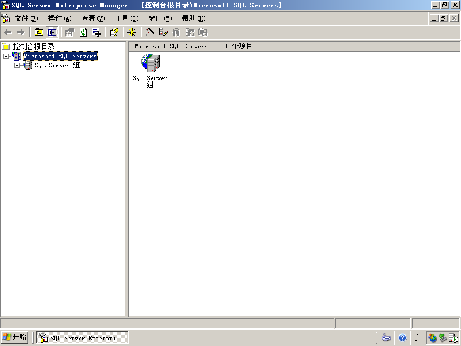Open the 工具(T) menu
Screen dimensions: 461x346
pyautogui.click(x=127, y=18)
